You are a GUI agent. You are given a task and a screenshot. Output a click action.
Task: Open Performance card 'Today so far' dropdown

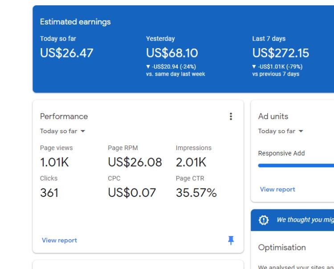tap(63, 131)
